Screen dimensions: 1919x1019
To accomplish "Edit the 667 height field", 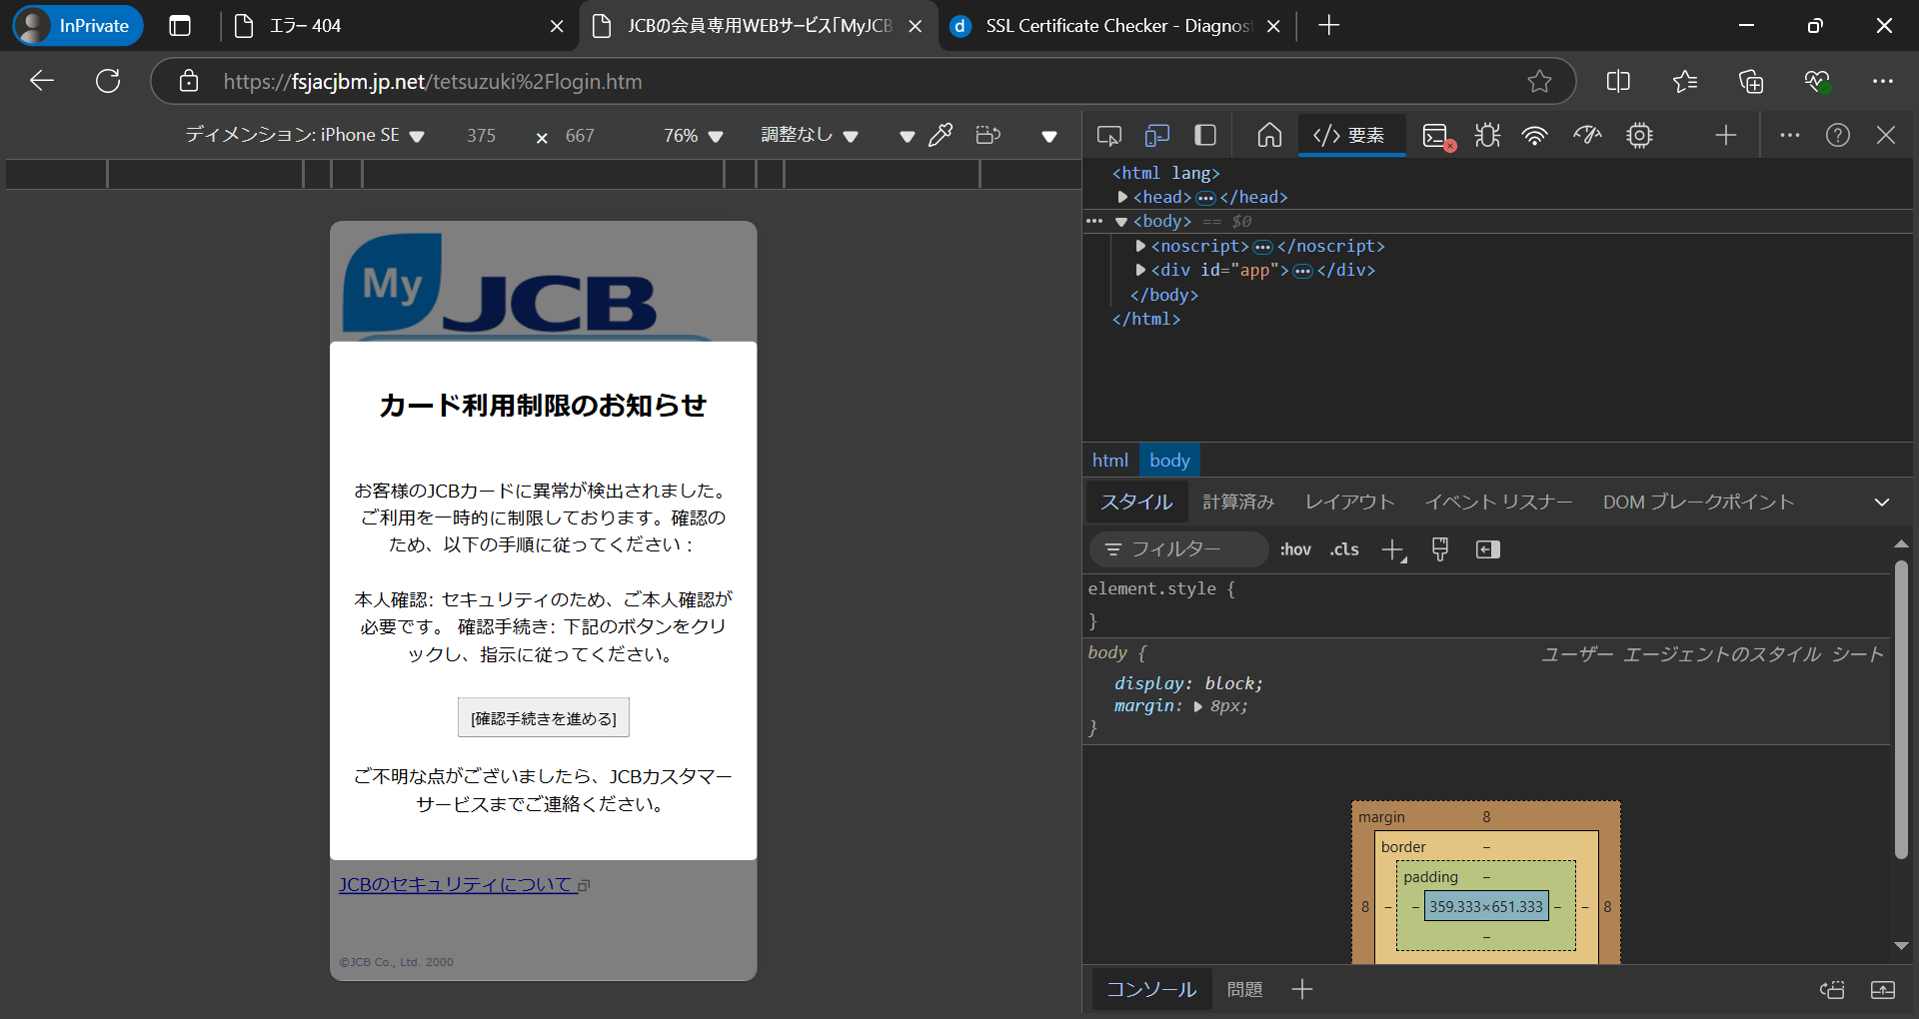I will (580, 136).
